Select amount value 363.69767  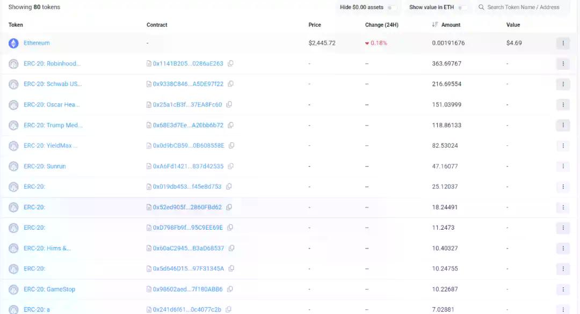pos(446,64)
